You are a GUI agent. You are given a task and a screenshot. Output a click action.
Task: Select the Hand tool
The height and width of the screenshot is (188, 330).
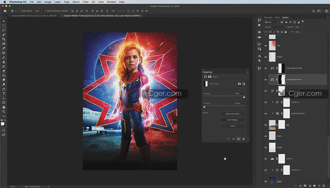pos(4,107)
